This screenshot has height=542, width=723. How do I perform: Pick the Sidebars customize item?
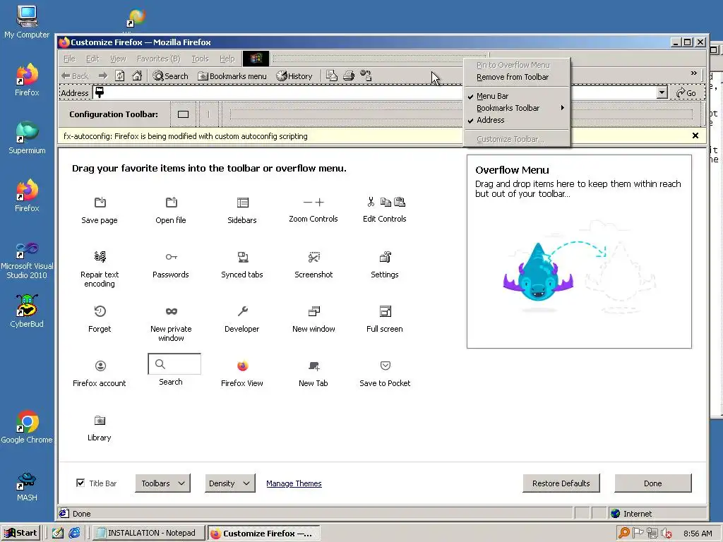pos(242,210)
